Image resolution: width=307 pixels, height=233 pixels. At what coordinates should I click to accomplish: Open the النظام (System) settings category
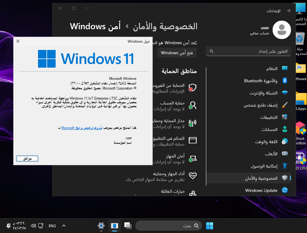click(x=249, y=69)
